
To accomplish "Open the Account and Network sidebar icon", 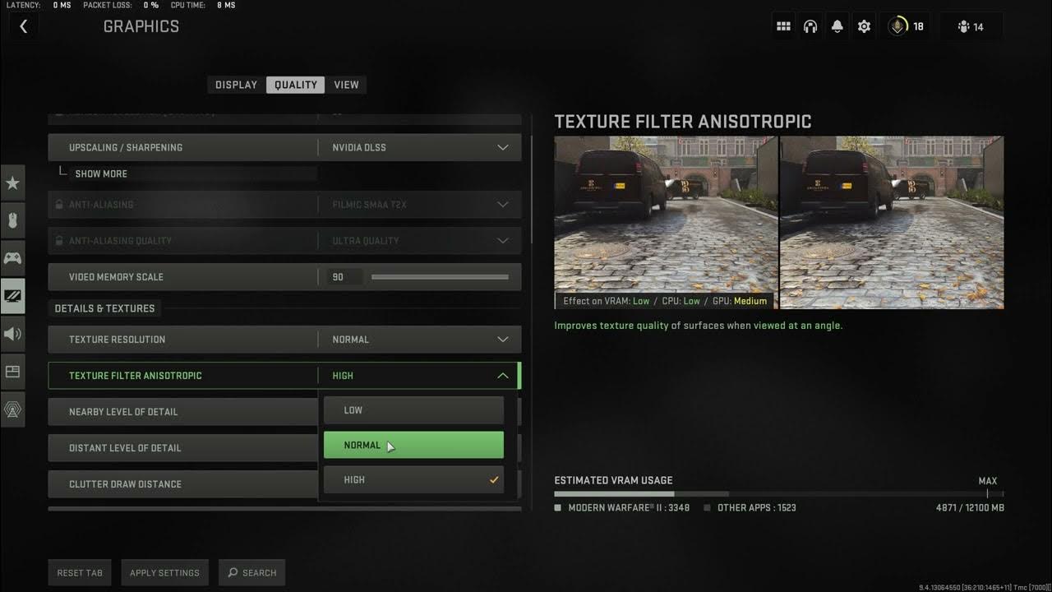I will (12, 409).
